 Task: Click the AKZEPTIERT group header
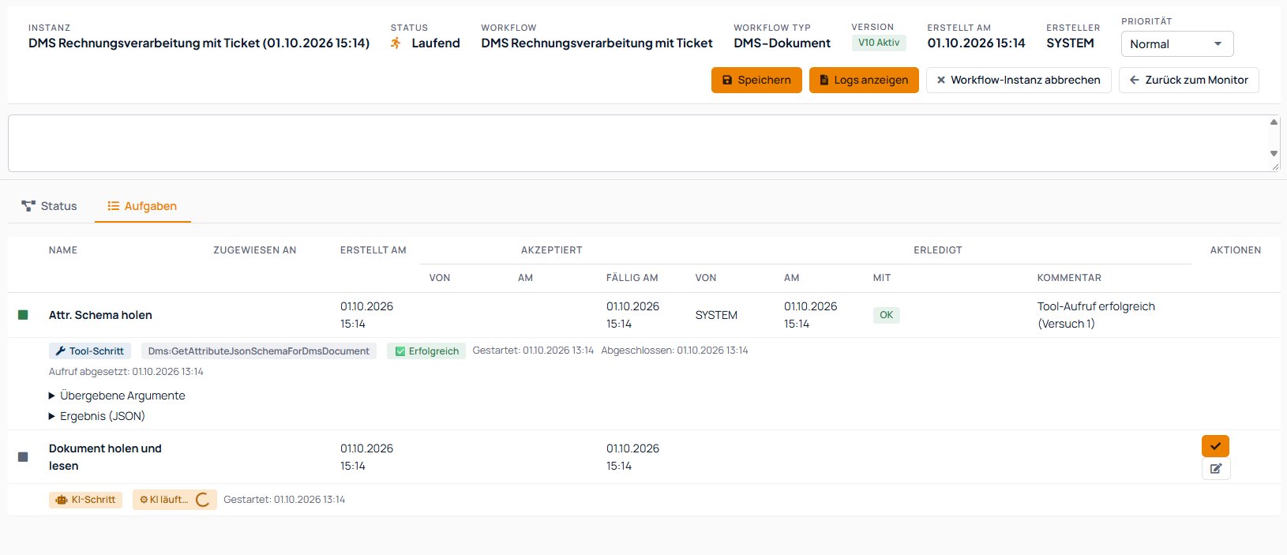(x=552, y=250)
